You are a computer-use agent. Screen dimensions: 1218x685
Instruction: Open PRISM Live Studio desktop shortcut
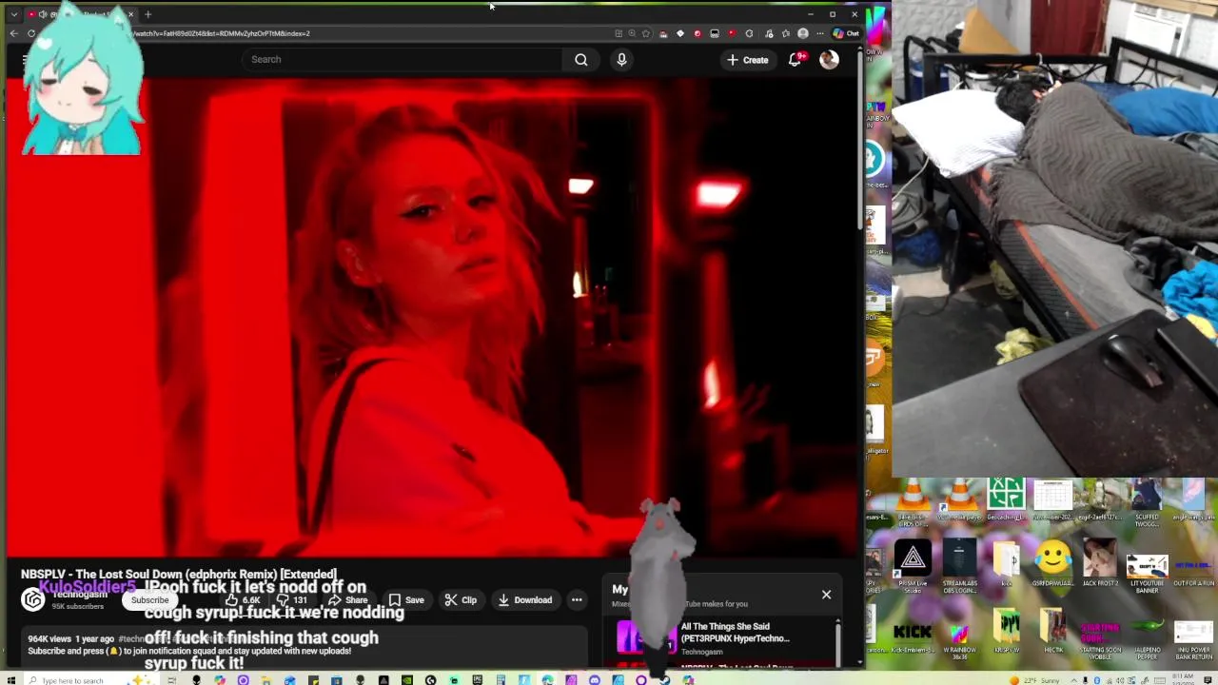912,567
